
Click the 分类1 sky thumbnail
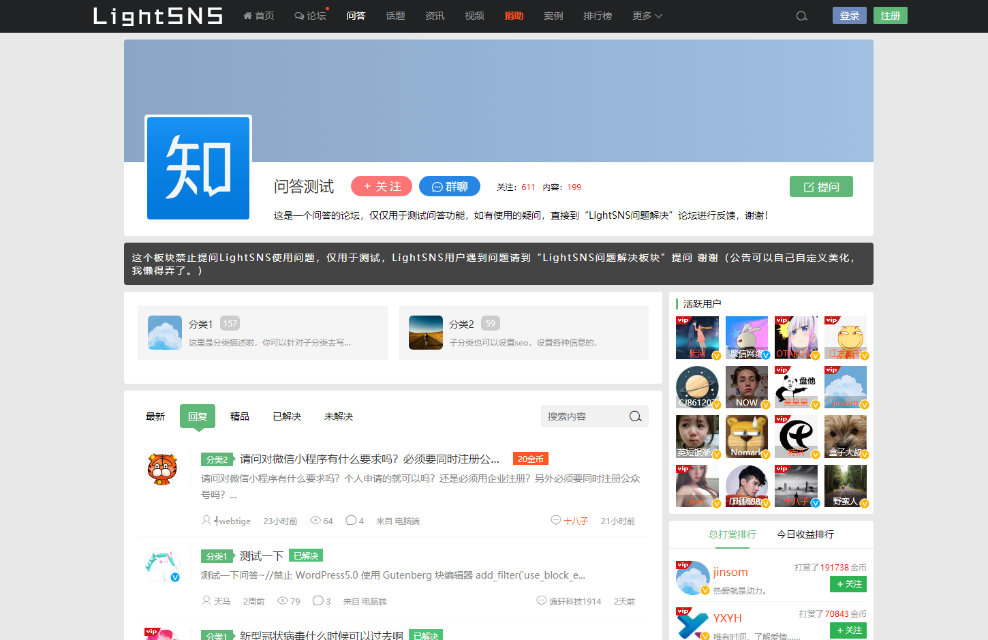click(165, 333)
